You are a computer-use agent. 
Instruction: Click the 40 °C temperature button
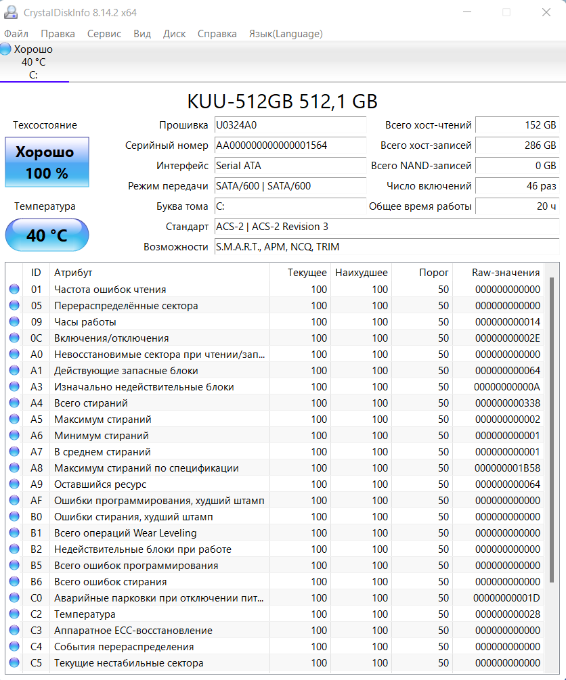pyautogui.click(x=47, y=235)
